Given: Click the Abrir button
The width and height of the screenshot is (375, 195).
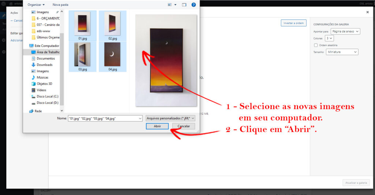Looking at the screenshot, I should coord(157,126).
